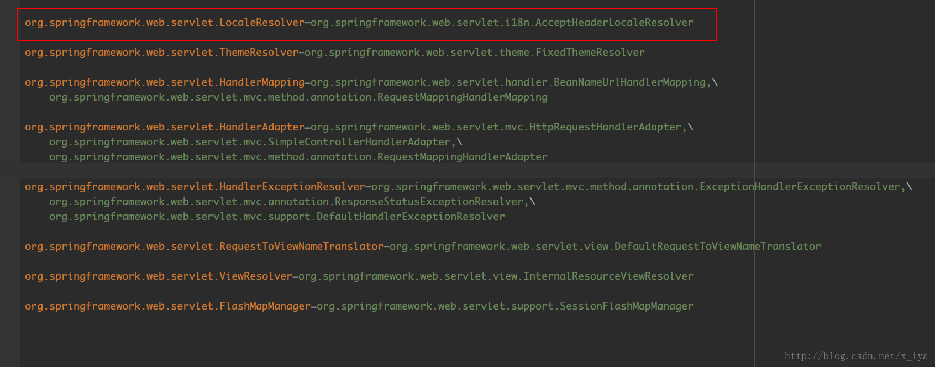The width and height of the screenshot is (935, 367).
Task: Click the HandlerMapping property key
Action: click(x=165, y=82)
